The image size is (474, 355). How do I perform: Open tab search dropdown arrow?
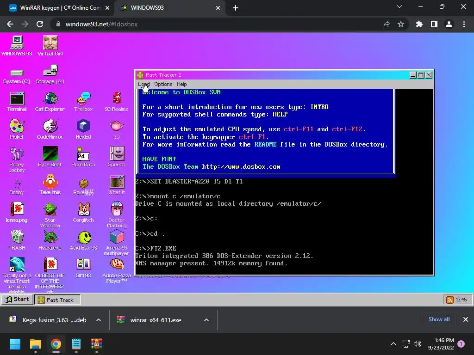point(399,6)
